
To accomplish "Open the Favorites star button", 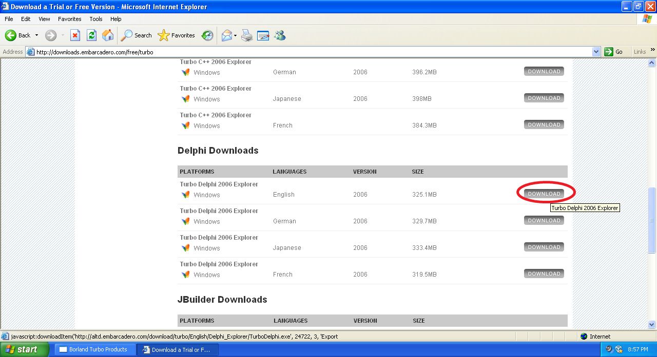I will (x=177, y=35).
